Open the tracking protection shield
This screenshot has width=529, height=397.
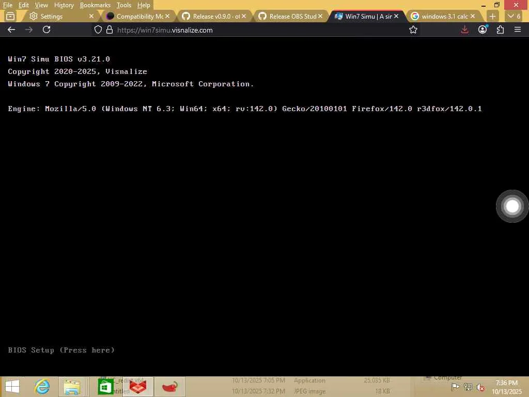point(98,30)
